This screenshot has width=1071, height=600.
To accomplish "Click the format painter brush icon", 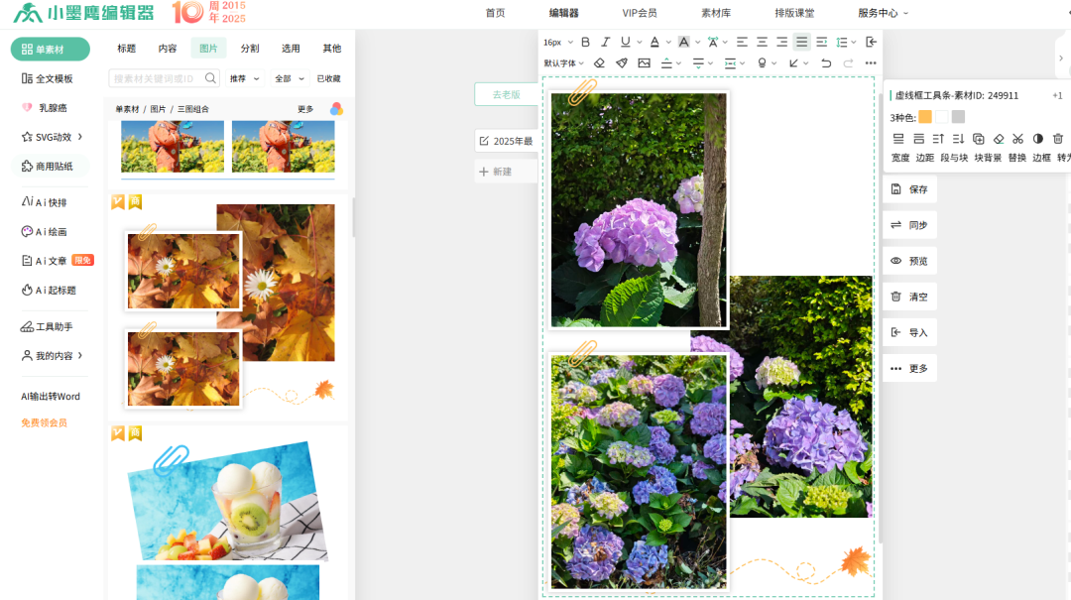I will (x=622, y=63).
